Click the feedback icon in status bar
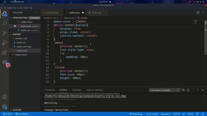Viewport: 207px width, 116px height. tap(197, 114)
